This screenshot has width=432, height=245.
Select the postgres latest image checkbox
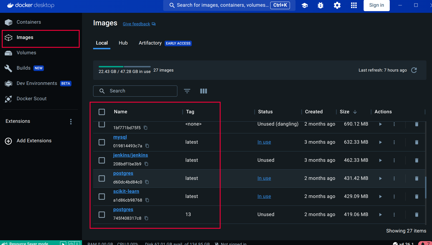point(102,178)
